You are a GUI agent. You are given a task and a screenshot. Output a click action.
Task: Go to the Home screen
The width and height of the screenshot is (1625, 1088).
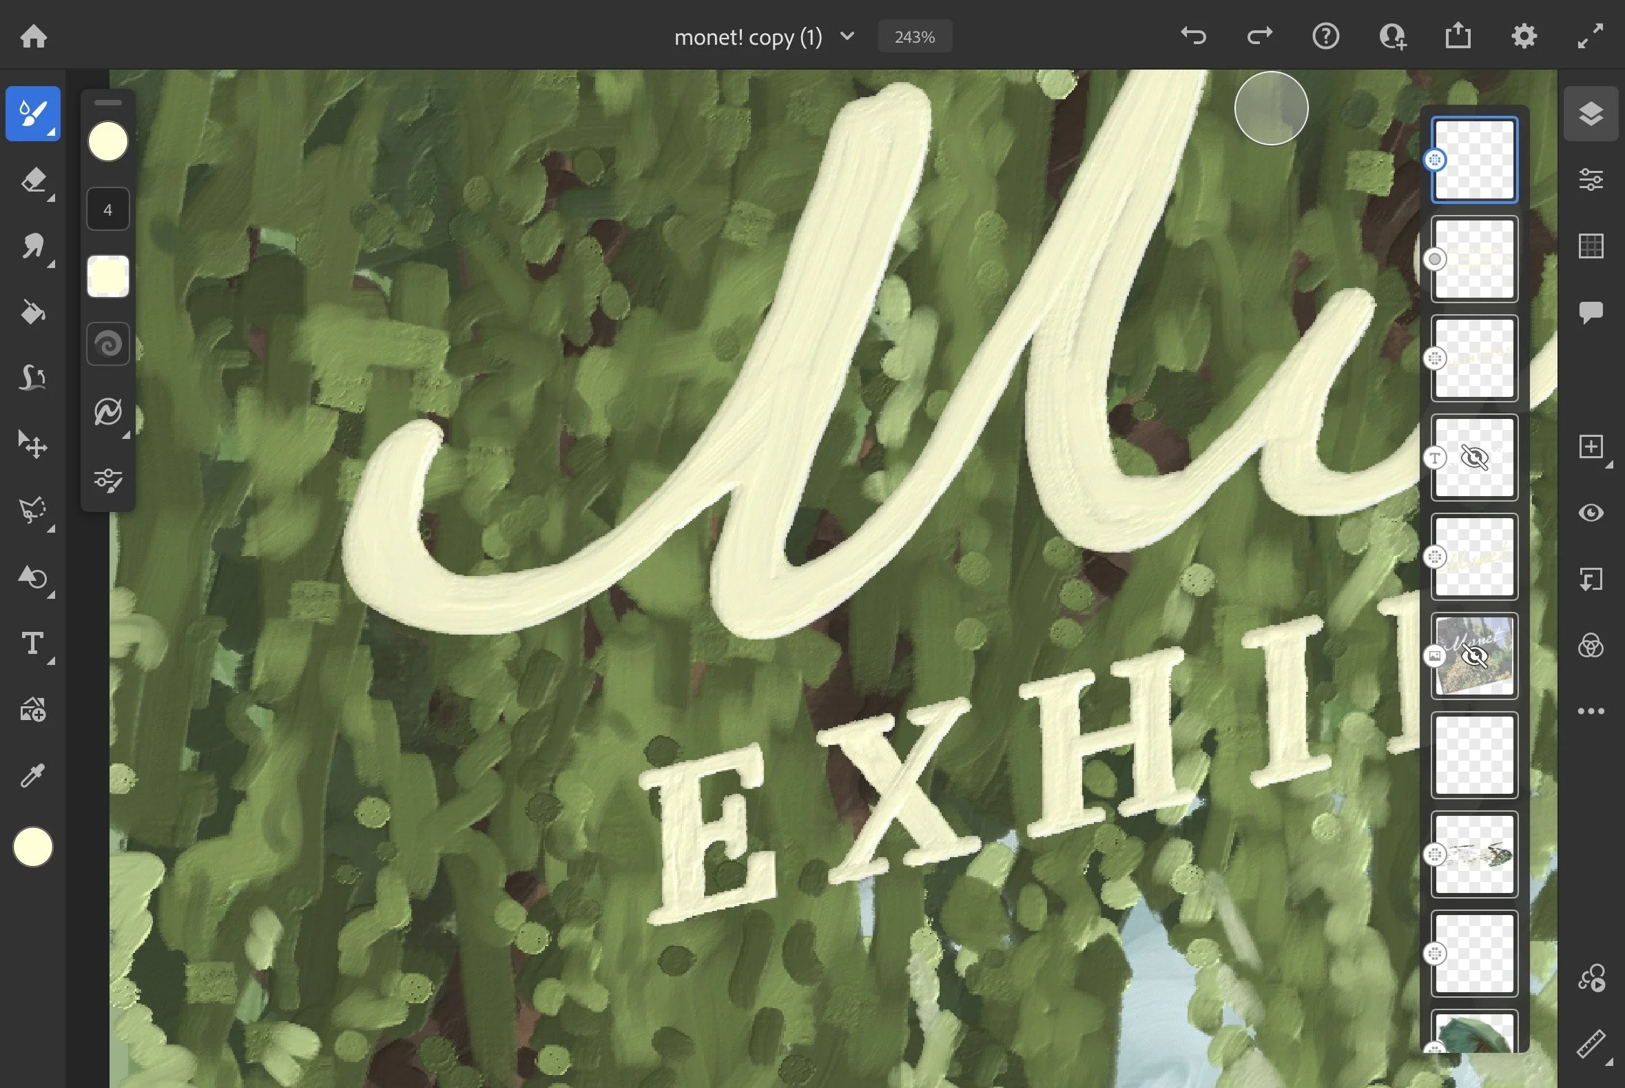click(33, 36)
